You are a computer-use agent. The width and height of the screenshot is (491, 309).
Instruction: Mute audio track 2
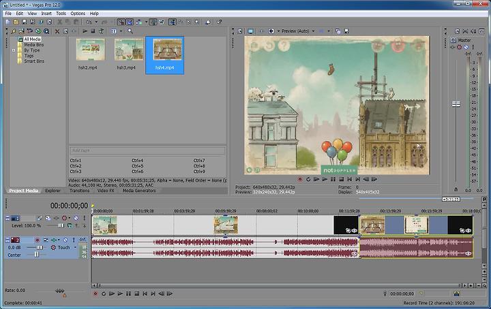(65, 240)
